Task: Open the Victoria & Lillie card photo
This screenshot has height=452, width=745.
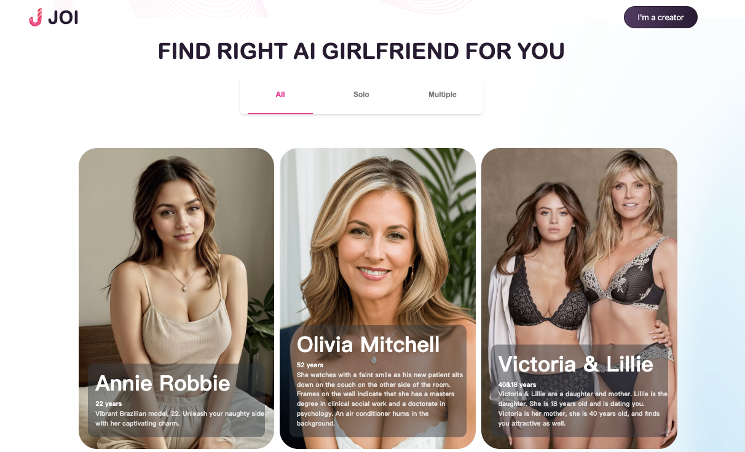Action: tap(579, 246)
